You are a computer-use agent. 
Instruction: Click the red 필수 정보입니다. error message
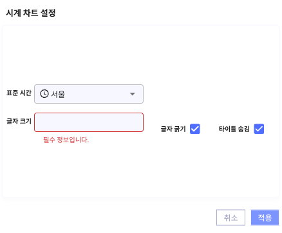coord(66,140)
